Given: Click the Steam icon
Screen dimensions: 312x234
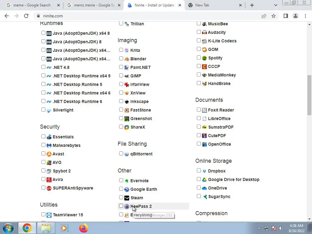Looking at the screenshot, I should pyautogui.click(x=127, y=198).
